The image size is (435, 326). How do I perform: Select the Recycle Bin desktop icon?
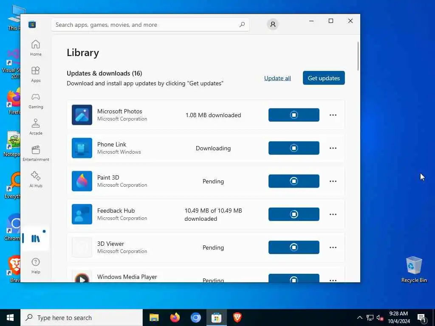click(414, 269)
